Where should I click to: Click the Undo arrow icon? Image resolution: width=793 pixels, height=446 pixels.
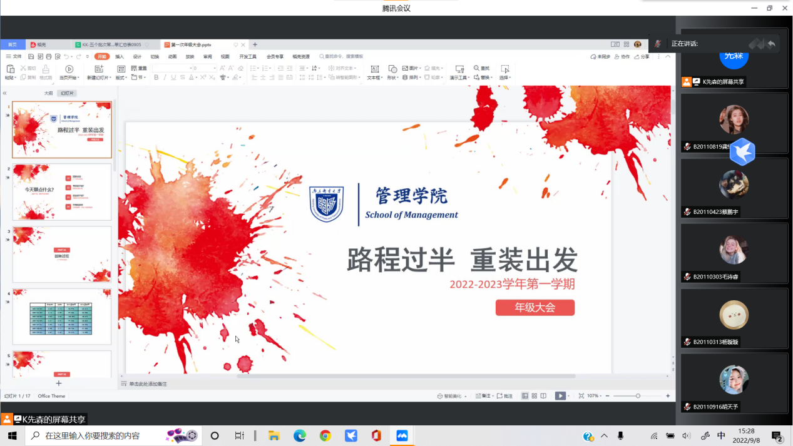coord(67,56)
